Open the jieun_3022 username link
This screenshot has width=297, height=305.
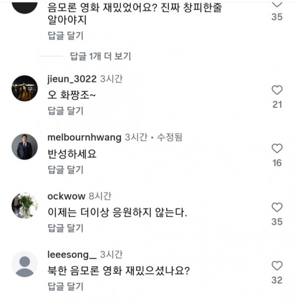[72, 79]
